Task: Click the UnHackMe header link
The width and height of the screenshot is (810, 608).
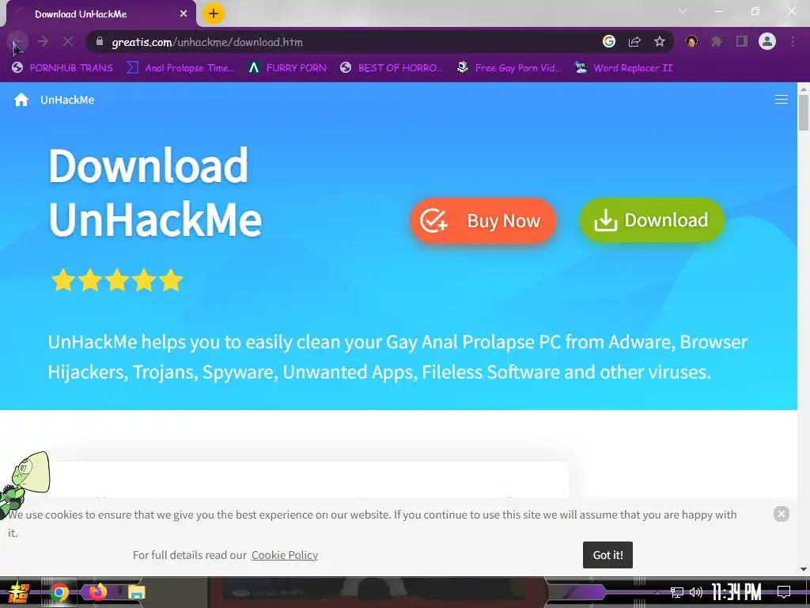Action: [68, 100]
